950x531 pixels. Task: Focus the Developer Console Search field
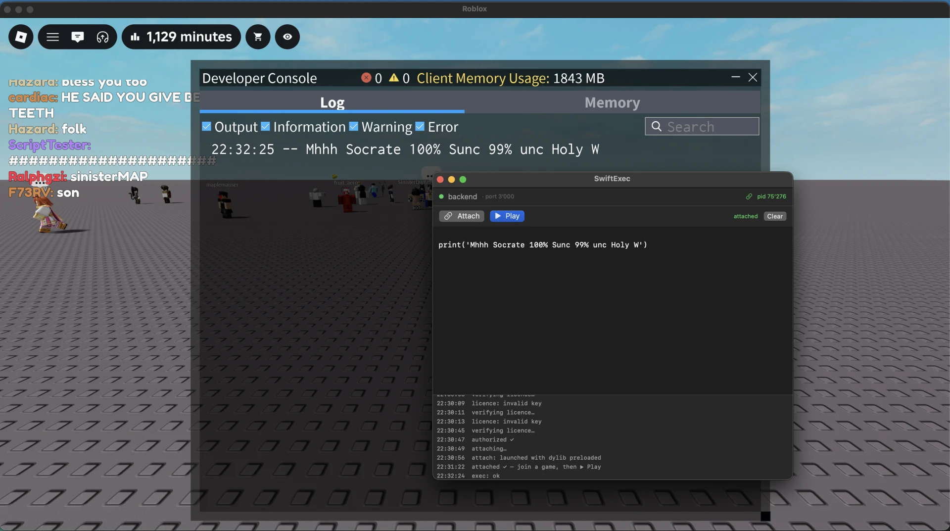702,126
